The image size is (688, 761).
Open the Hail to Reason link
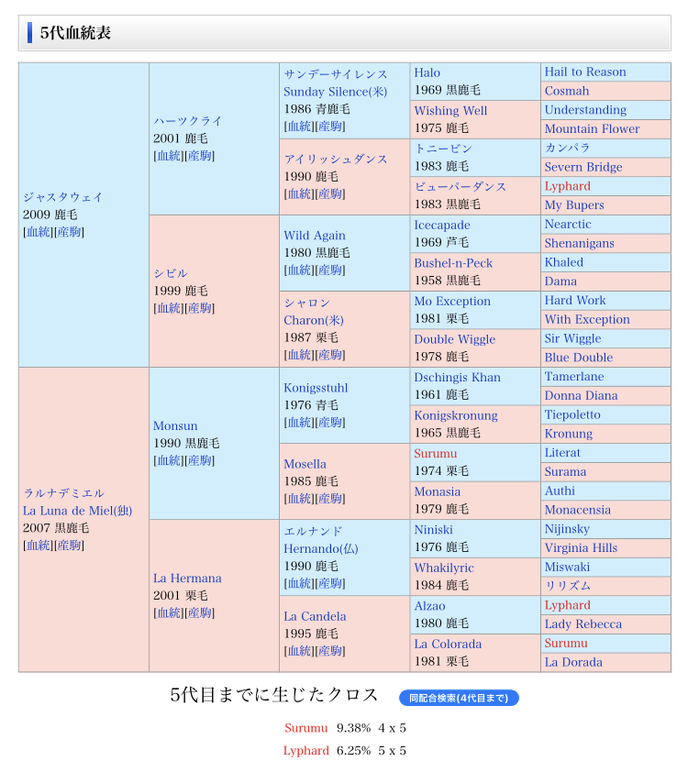(584, 72)
